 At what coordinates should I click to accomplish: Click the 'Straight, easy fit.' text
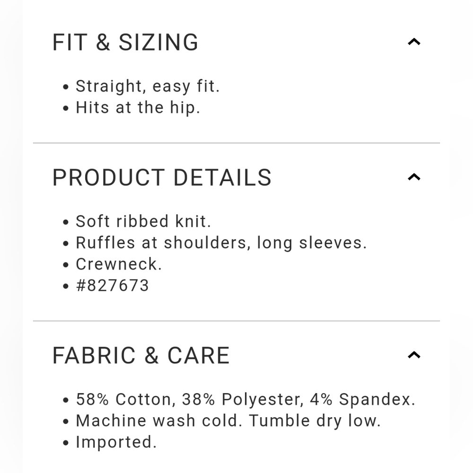click(x=148, y=87)
